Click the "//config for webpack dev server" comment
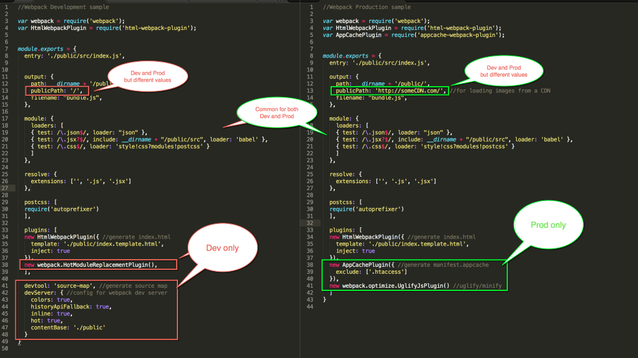638x358 pixels. pos(117,292)
